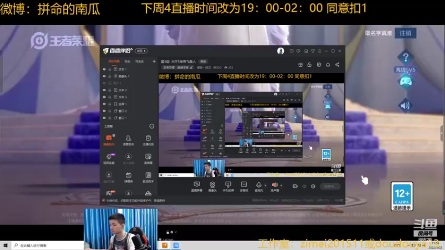Open the toolbox more options circle
445x250 pixels.
pos(151,126)
